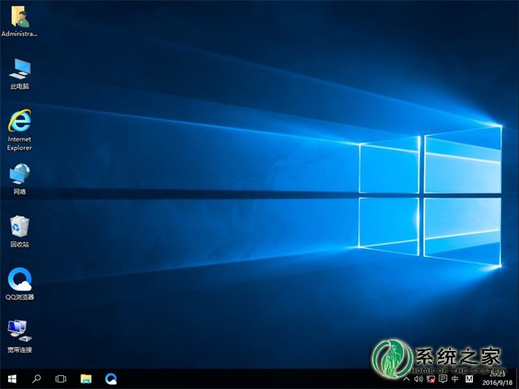519x389 pixels.
Task: Open the taskbar search magnifier
Action: pyautogui.click(x=36, y=378)
